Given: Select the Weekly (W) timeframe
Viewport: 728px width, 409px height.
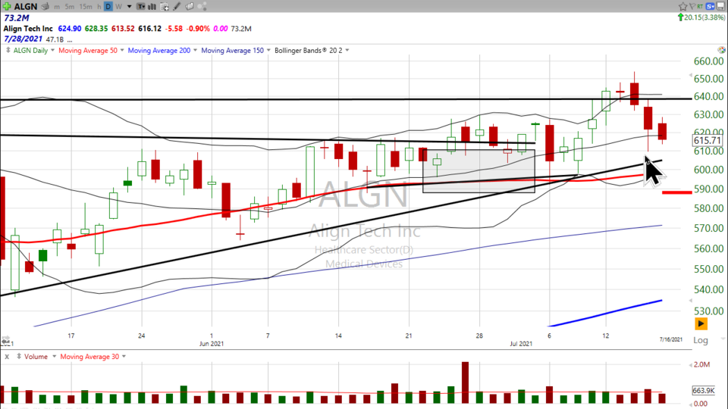Looking at the screenshot, I should [118, 7].
